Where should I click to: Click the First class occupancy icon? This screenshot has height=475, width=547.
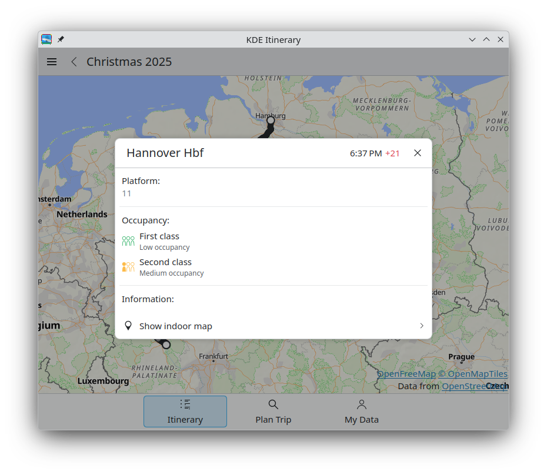(x=128, y=241)
